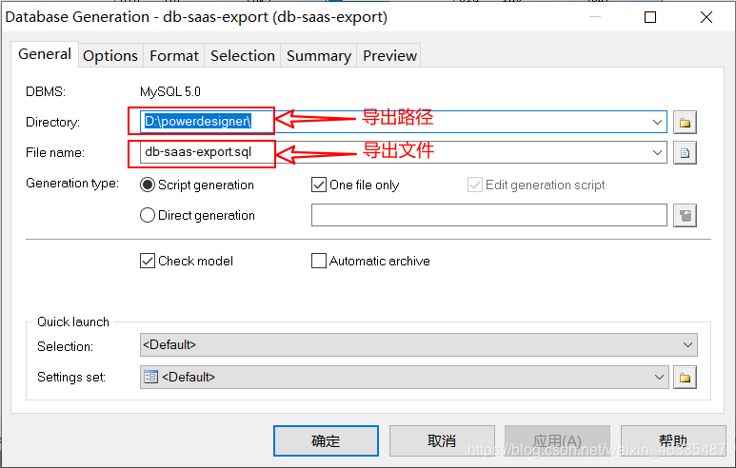
Task: Close the Database Generation dialog
Action: [x=706, y=17]
